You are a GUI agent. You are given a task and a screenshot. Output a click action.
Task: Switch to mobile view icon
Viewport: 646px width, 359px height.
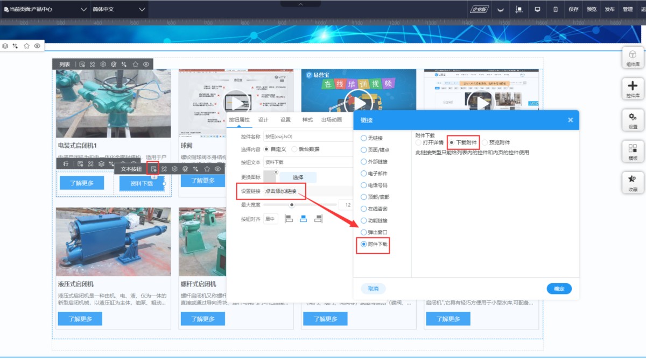pyautogui.click(x=556, y=9)
